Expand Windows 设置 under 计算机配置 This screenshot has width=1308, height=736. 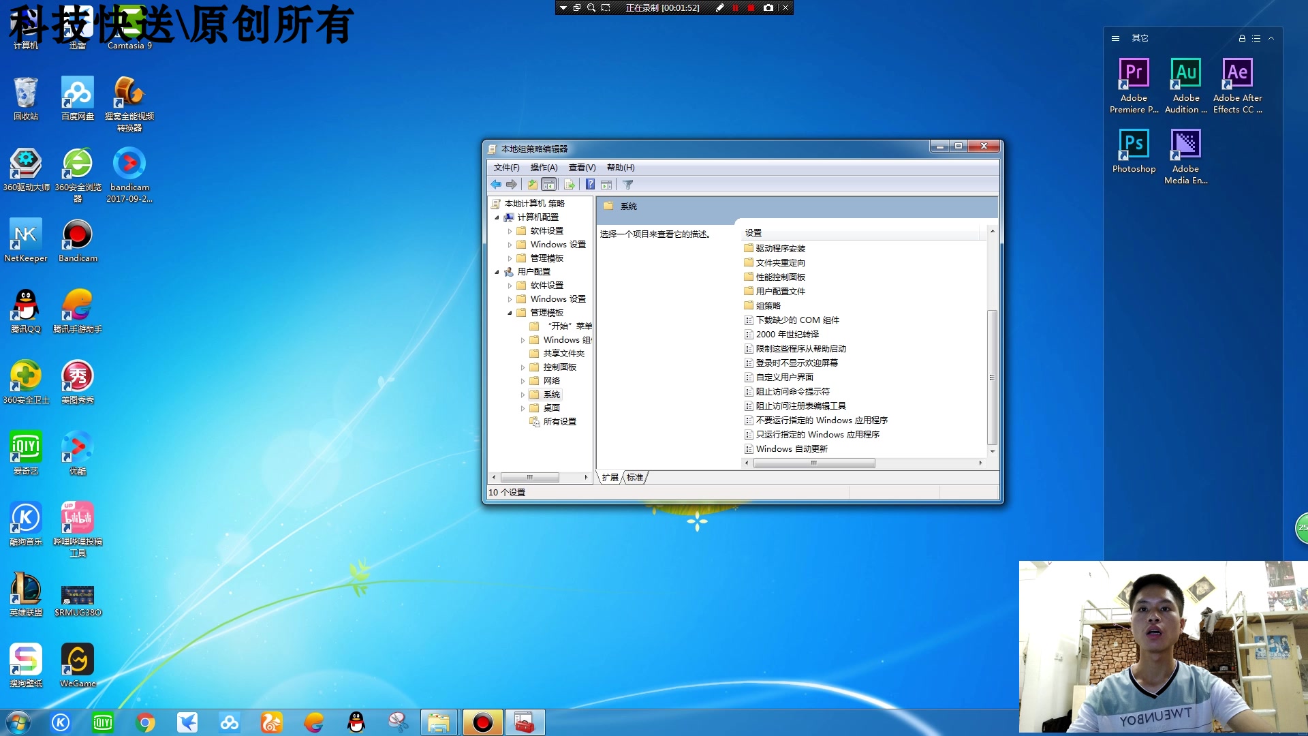tap(510, 245)
